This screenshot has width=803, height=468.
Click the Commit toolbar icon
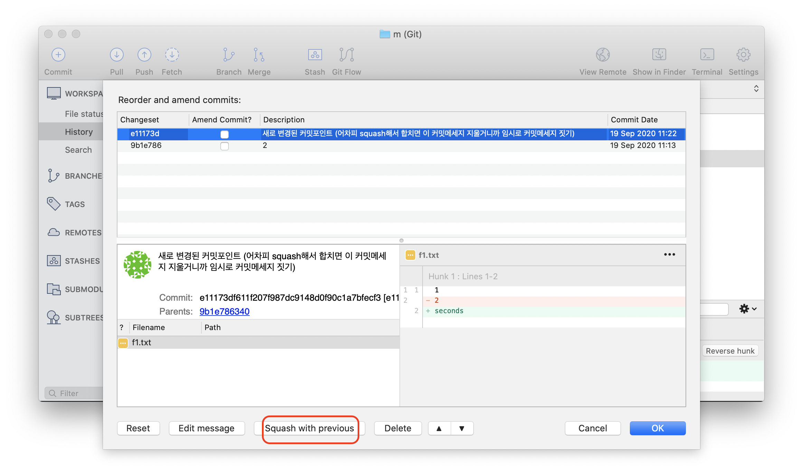(58, 55)
